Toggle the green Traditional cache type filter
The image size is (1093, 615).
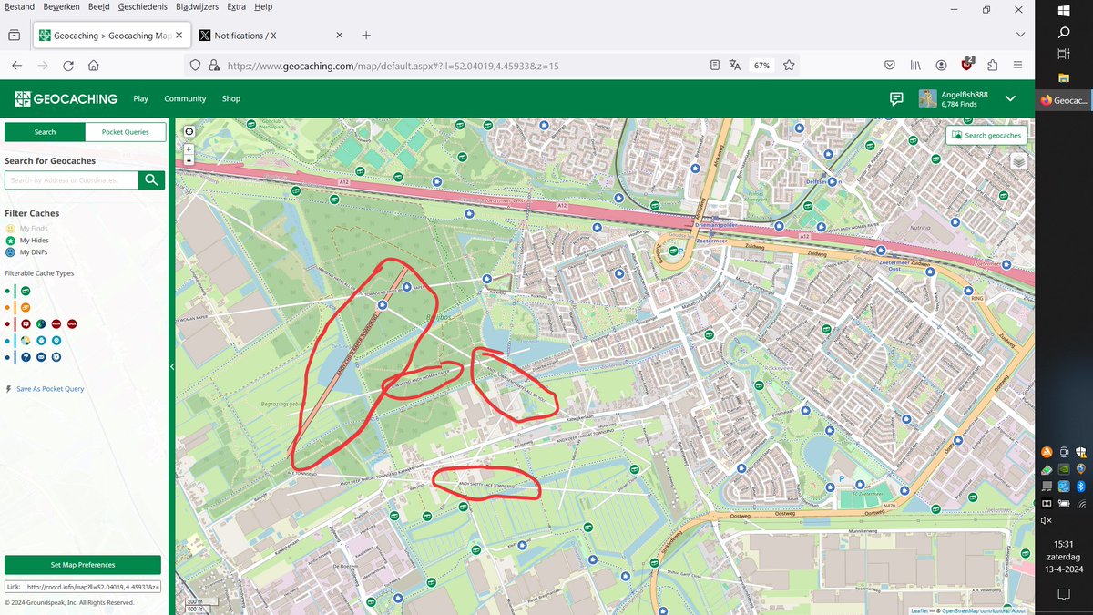pos(26,291)
